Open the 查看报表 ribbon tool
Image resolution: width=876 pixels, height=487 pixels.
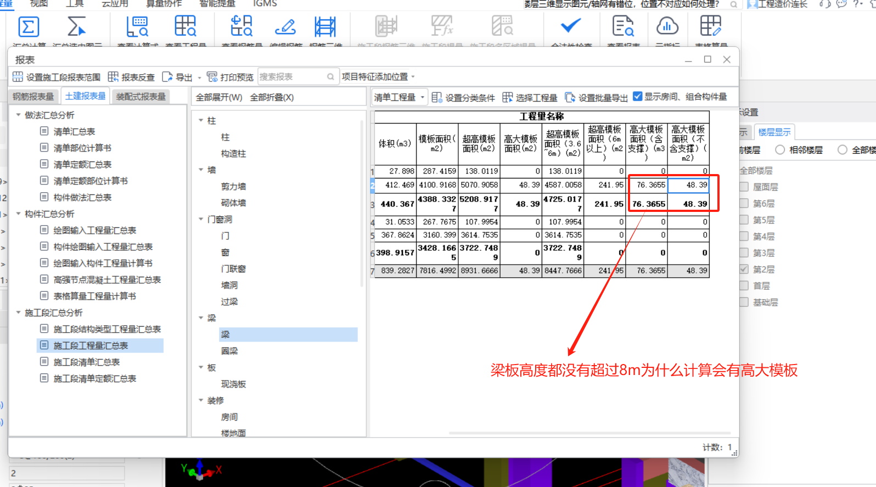pyautogui.click(x=623, y=27)
